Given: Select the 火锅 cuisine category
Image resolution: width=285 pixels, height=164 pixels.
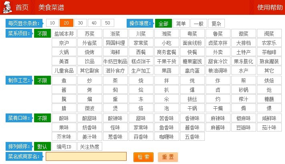Looking at the screenshot, I should pos(64,52).
